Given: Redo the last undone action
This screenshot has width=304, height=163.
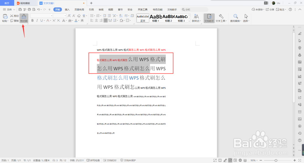Looking at the screenshot, I should pos(45,9).
